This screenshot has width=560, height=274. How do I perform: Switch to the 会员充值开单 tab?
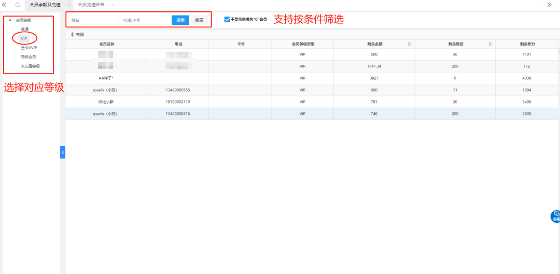click(91, 5)
